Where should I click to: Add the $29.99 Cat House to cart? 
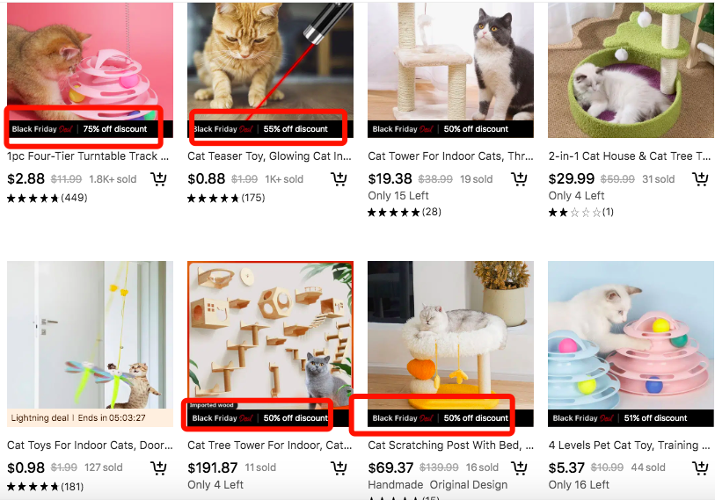[700, 178]
